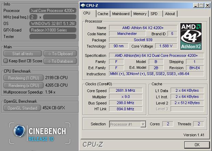This screenshot has height=151, width=212.
Task: Open the Processor #1 selection dropdown
Action: (128, 124)
